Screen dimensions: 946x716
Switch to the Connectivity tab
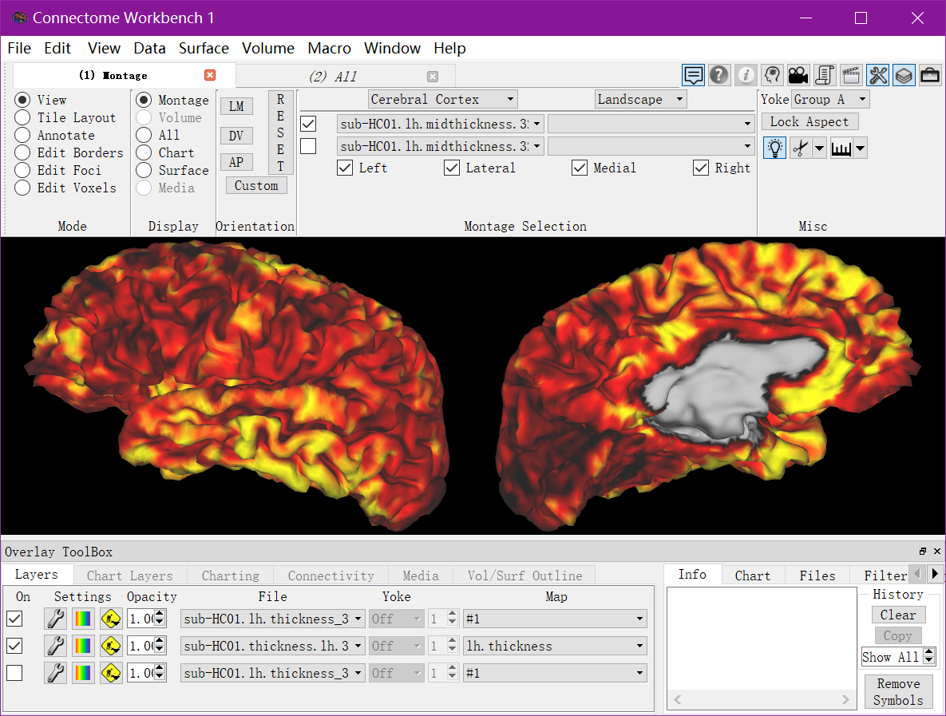tap(331, 576)
